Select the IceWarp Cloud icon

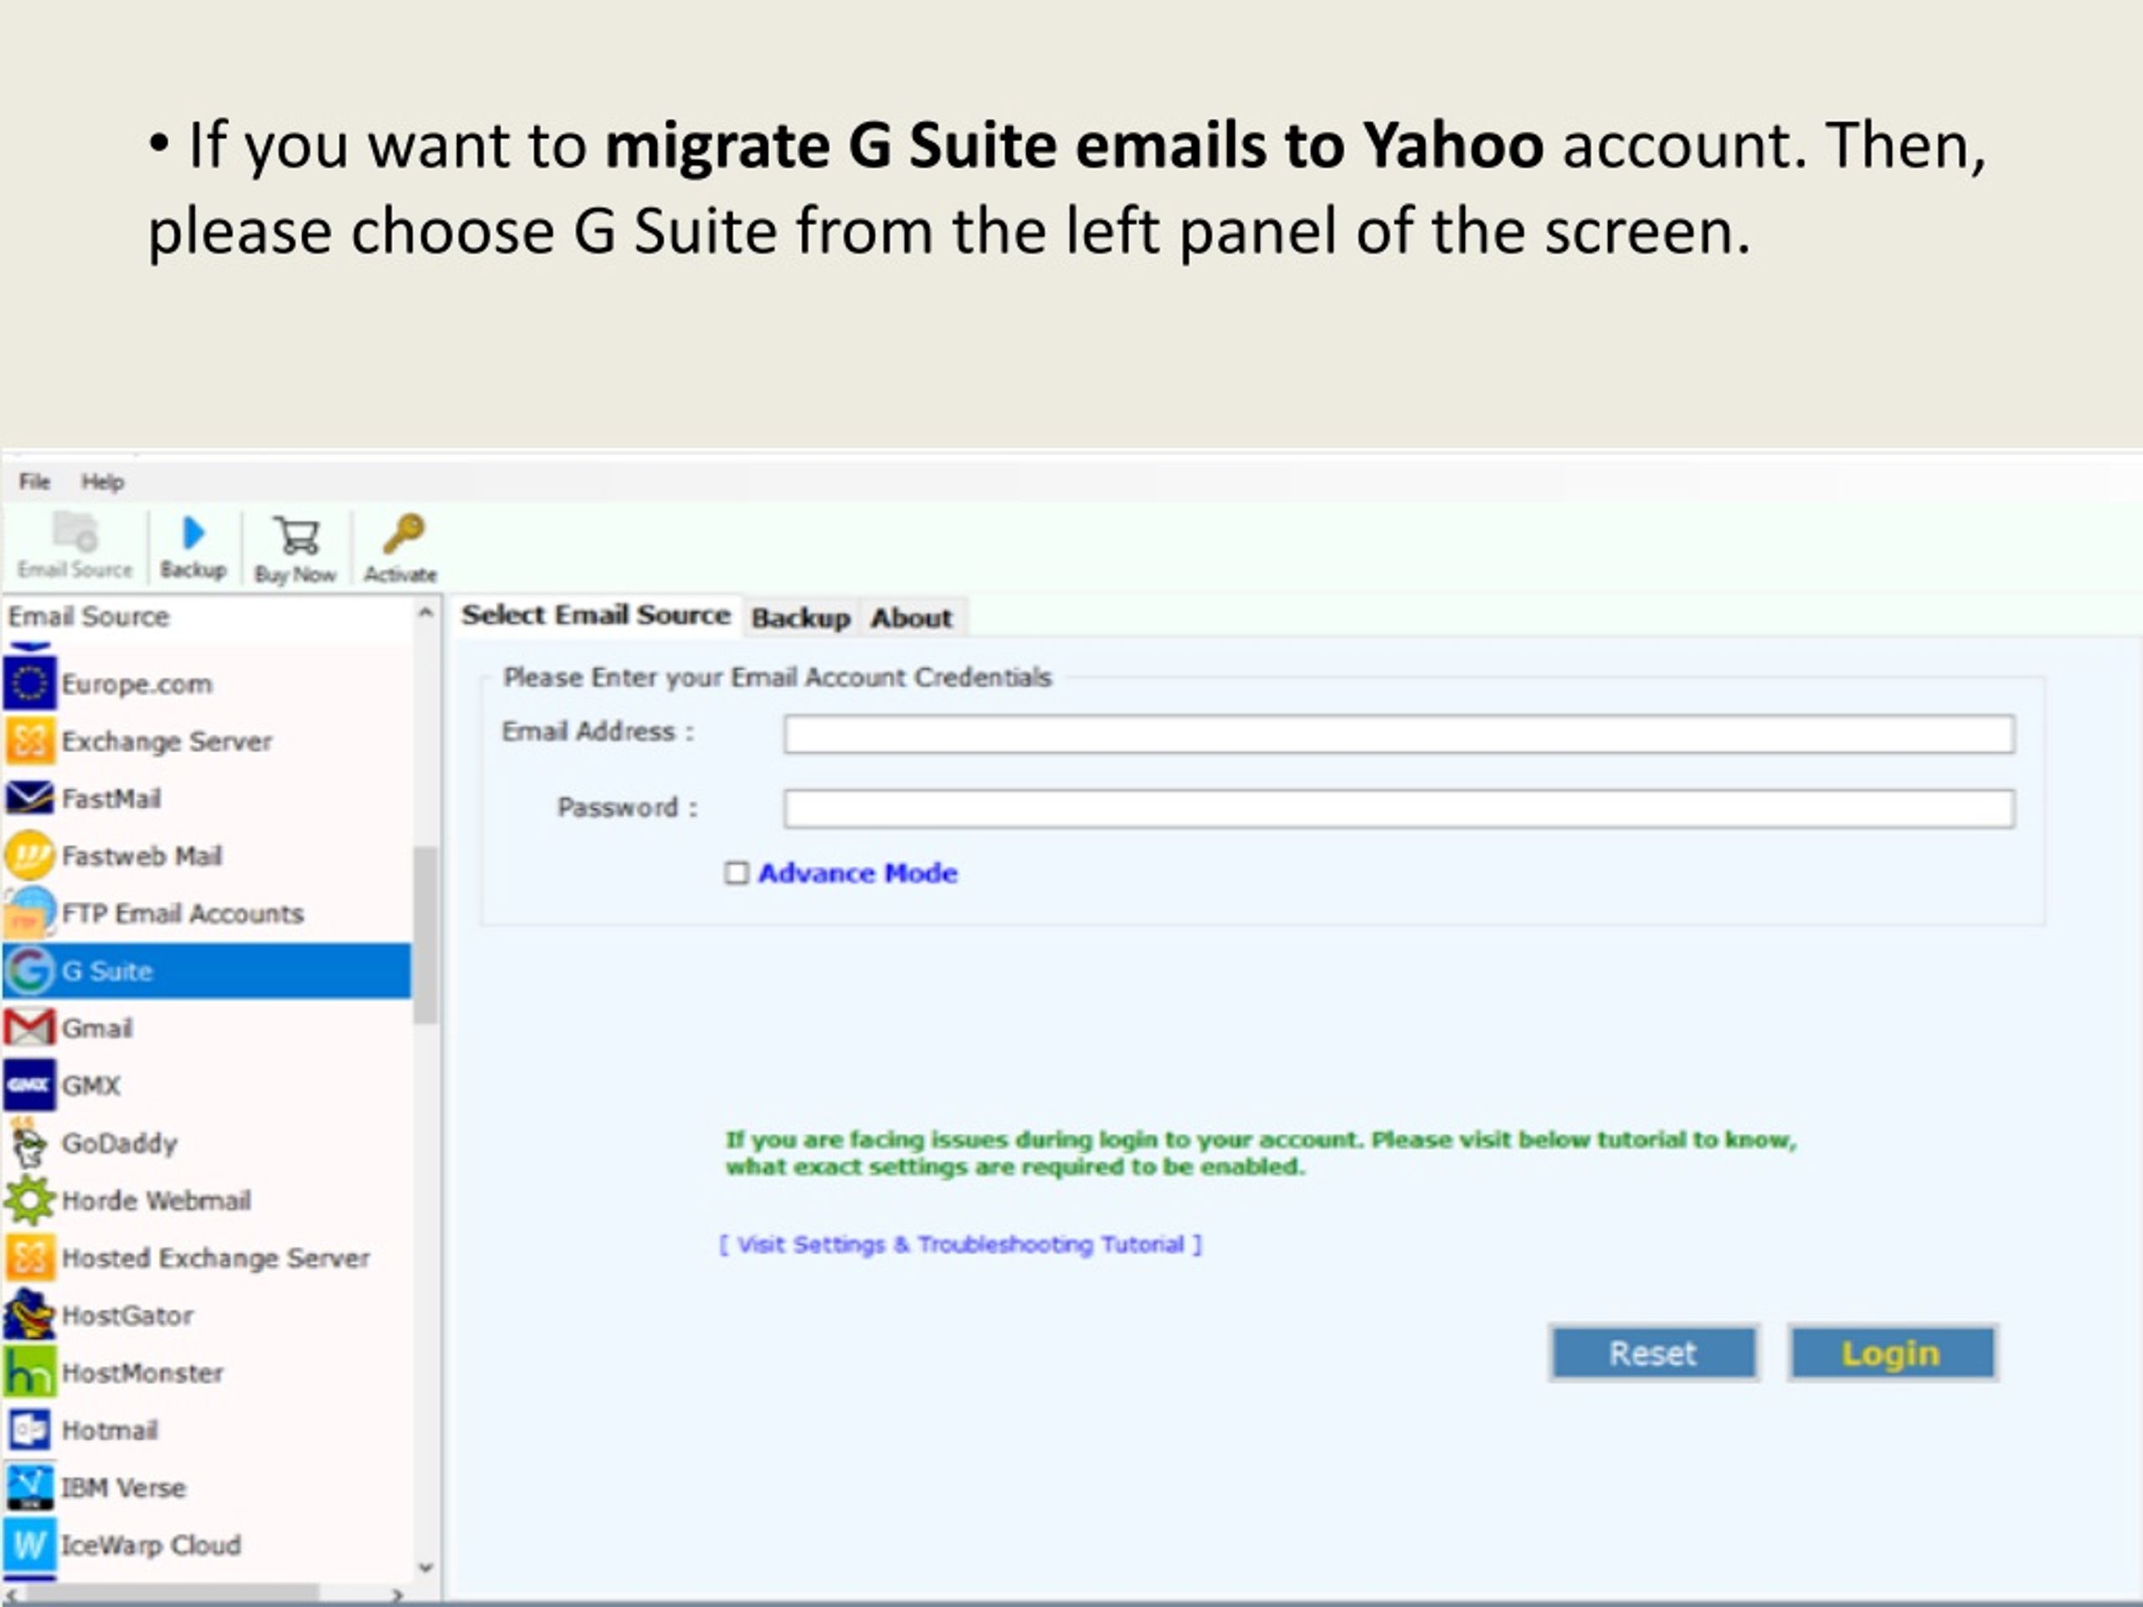(29, 1544)
